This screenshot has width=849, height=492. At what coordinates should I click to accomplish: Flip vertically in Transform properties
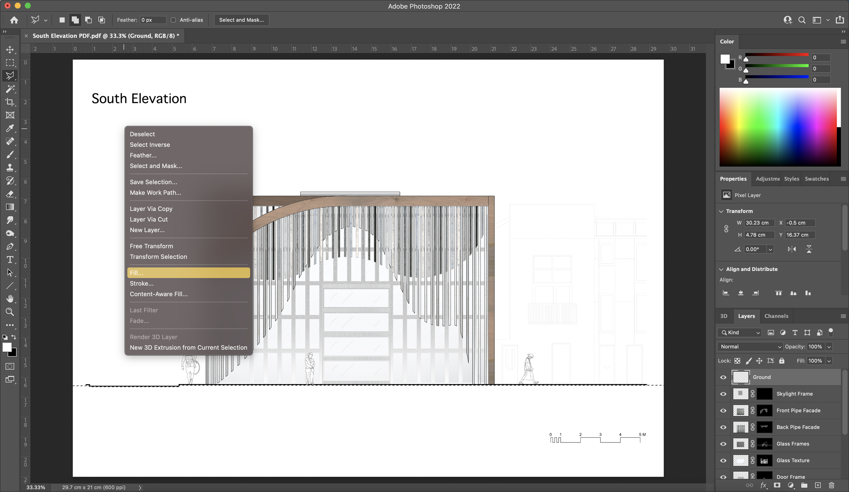point(809,249)
